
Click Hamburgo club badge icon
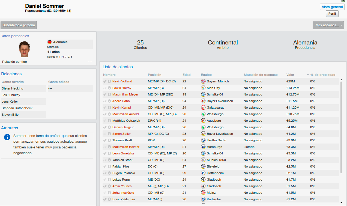pyautogui.click(x=203, y=147)
